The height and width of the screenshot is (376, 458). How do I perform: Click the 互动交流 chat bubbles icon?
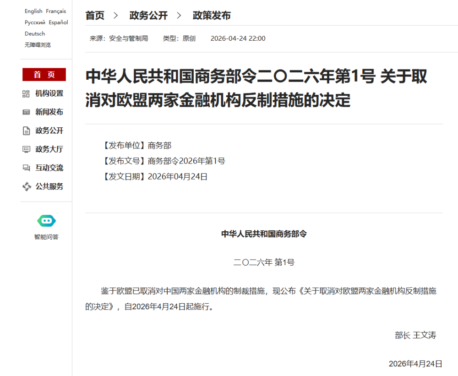pos(26,168)
